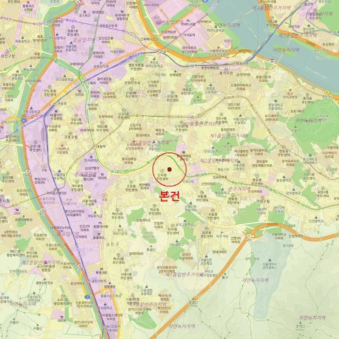Click the 관악구 district name label
The width and height of the screenshot is (339, 339).
(x=239, y=213)
